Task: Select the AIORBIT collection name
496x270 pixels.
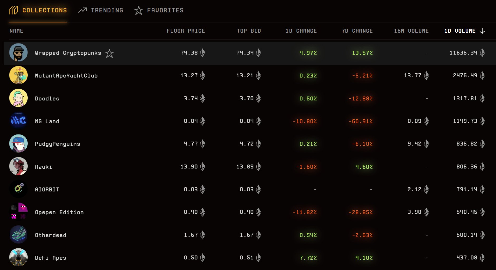Action: tap(47, 190)
